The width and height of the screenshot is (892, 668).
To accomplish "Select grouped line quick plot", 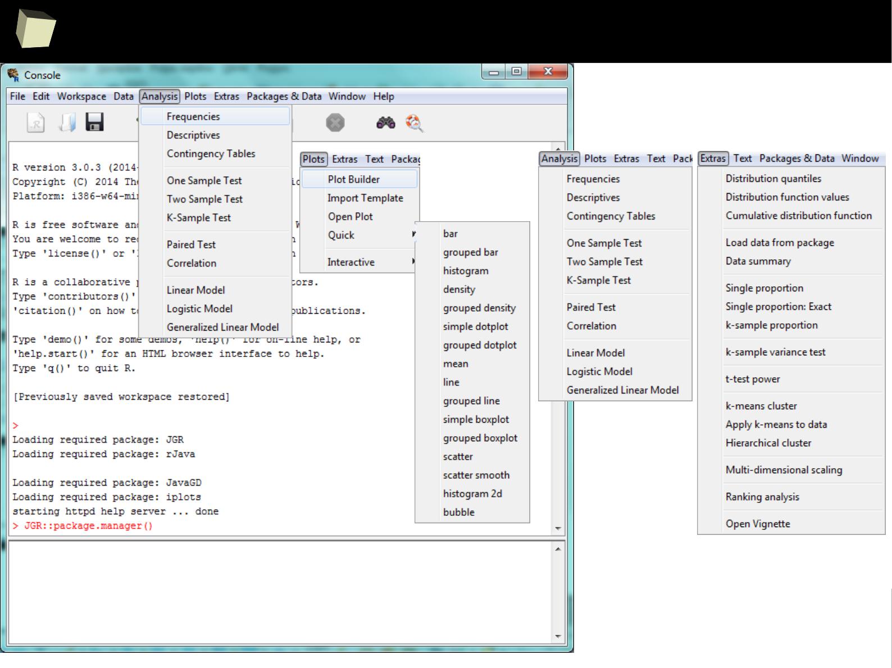I will point(472,400).
